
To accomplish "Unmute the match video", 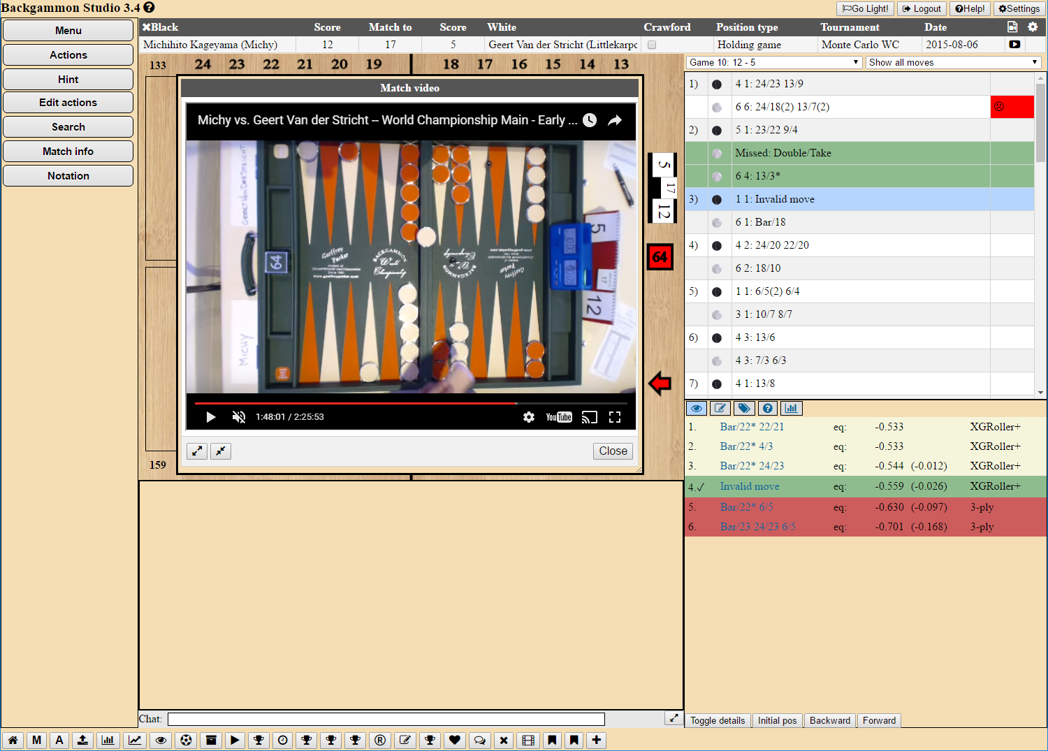I will (239, 417).
